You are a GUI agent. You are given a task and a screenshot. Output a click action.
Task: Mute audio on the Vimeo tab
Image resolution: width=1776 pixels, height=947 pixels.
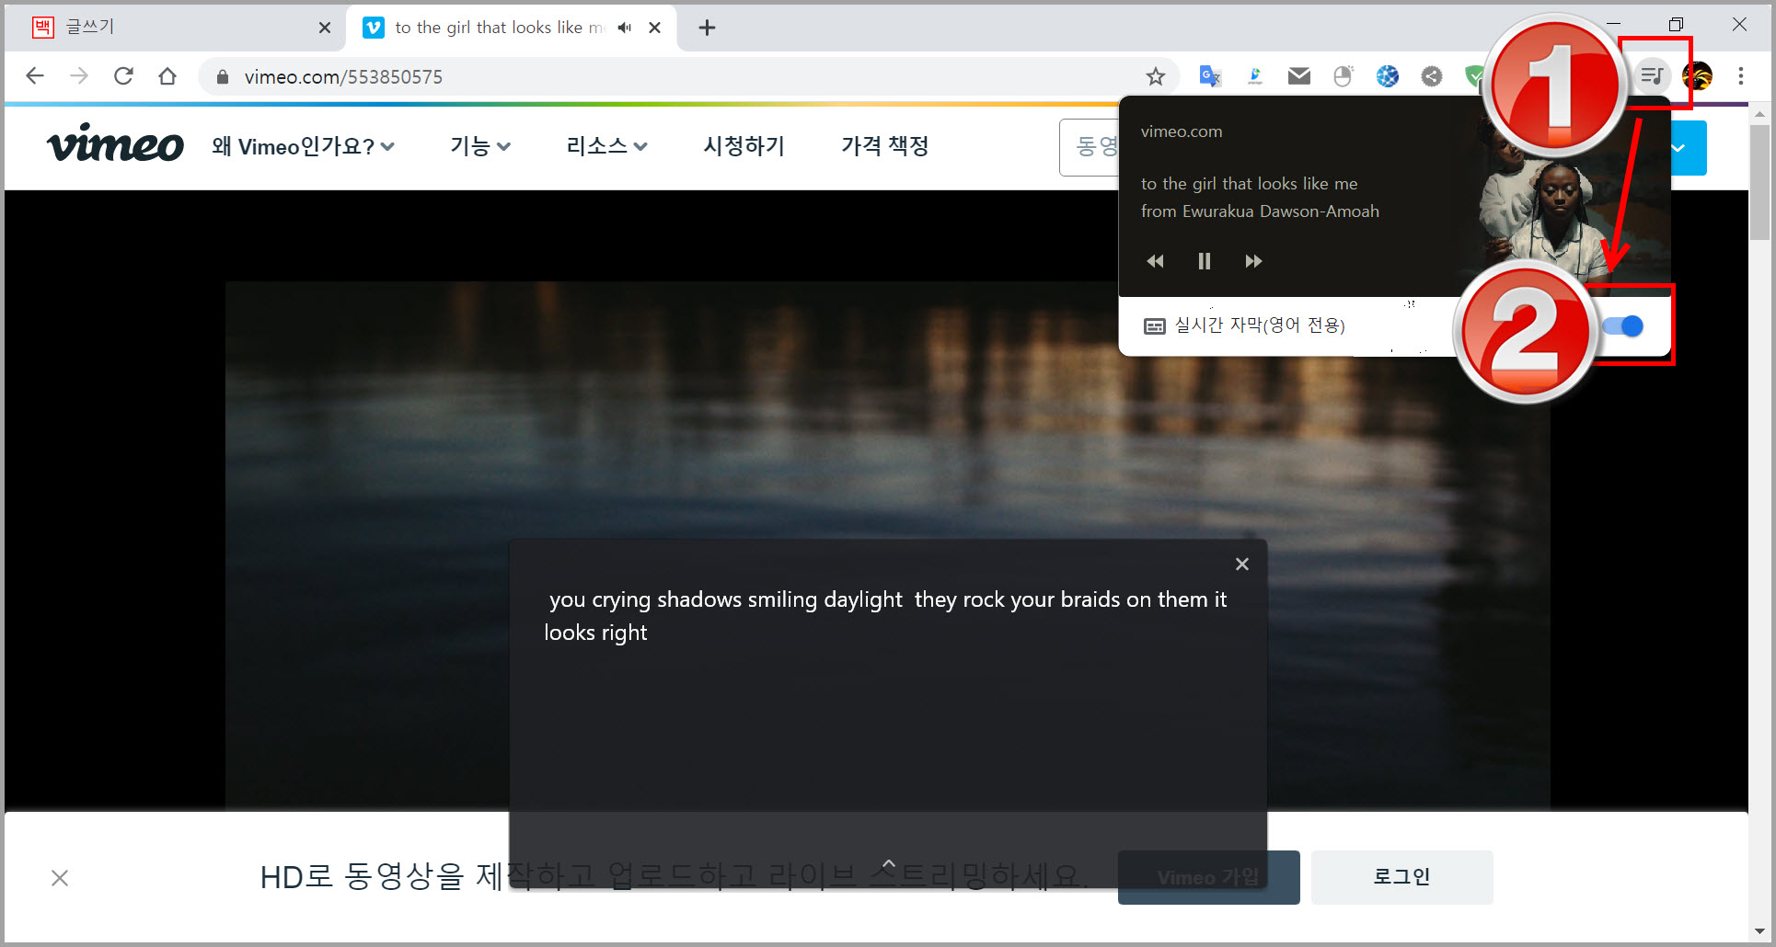click(625, 28)
